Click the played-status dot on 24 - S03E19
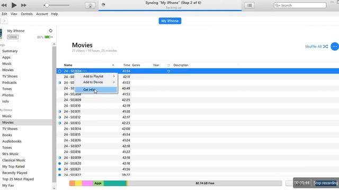Screen dimensions: 339x190 pyautogui.click(x=60, y=158)
